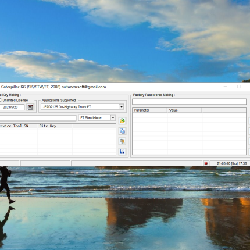Click the license date field 2021/5/20

[12, 107]
